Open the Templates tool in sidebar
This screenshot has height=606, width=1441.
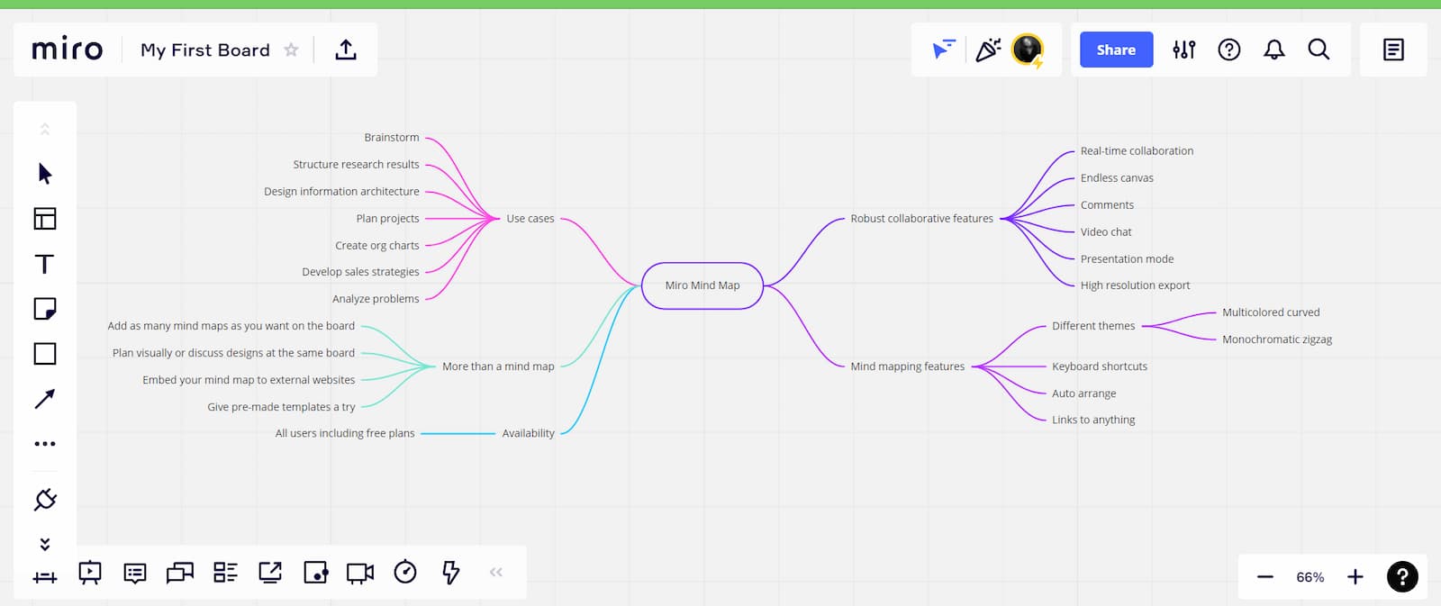point(45,218)
